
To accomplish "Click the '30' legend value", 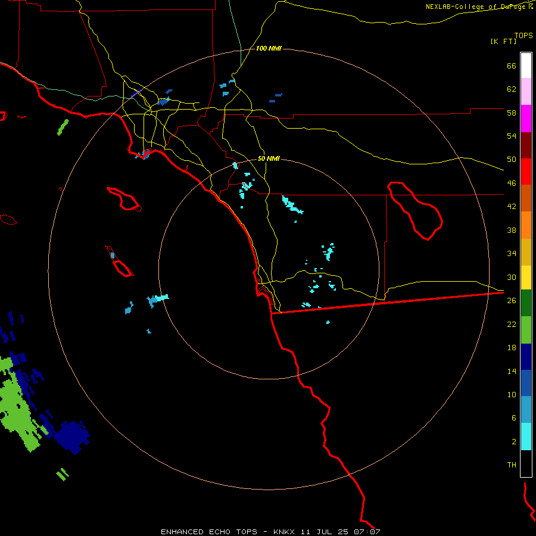I will point(512,277).
